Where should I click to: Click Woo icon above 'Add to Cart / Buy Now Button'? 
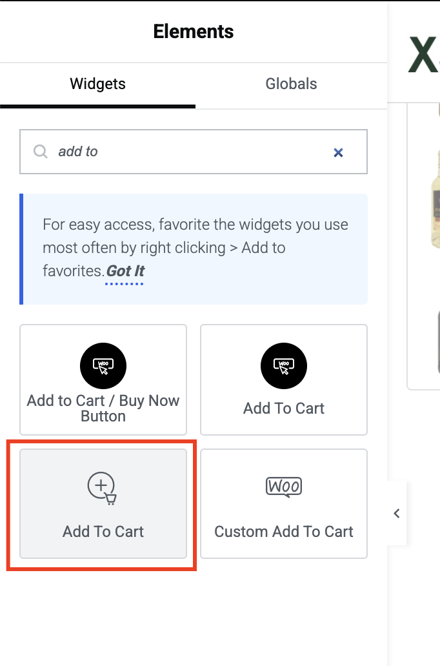coord(103,366)
